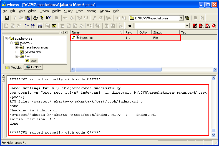
Task: Click the browse location folder icon
Action: [187, 18]
